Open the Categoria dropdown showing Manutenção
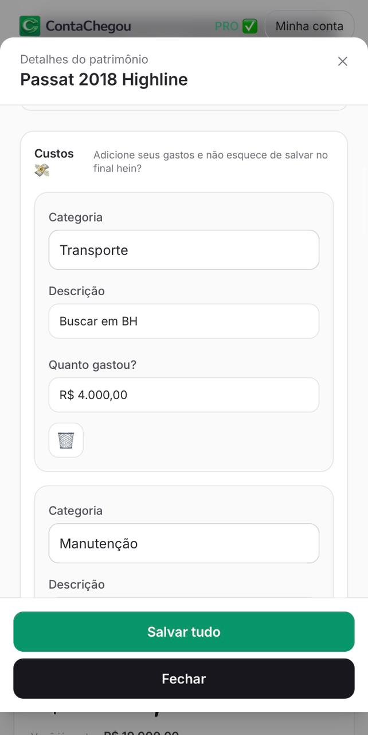This screenshot has height=735, width=368. click(x=183, y=543)
